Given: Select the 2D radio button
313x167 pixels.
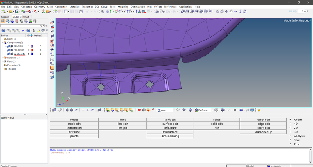Looking at the screenshot, I should click(290, 128).
